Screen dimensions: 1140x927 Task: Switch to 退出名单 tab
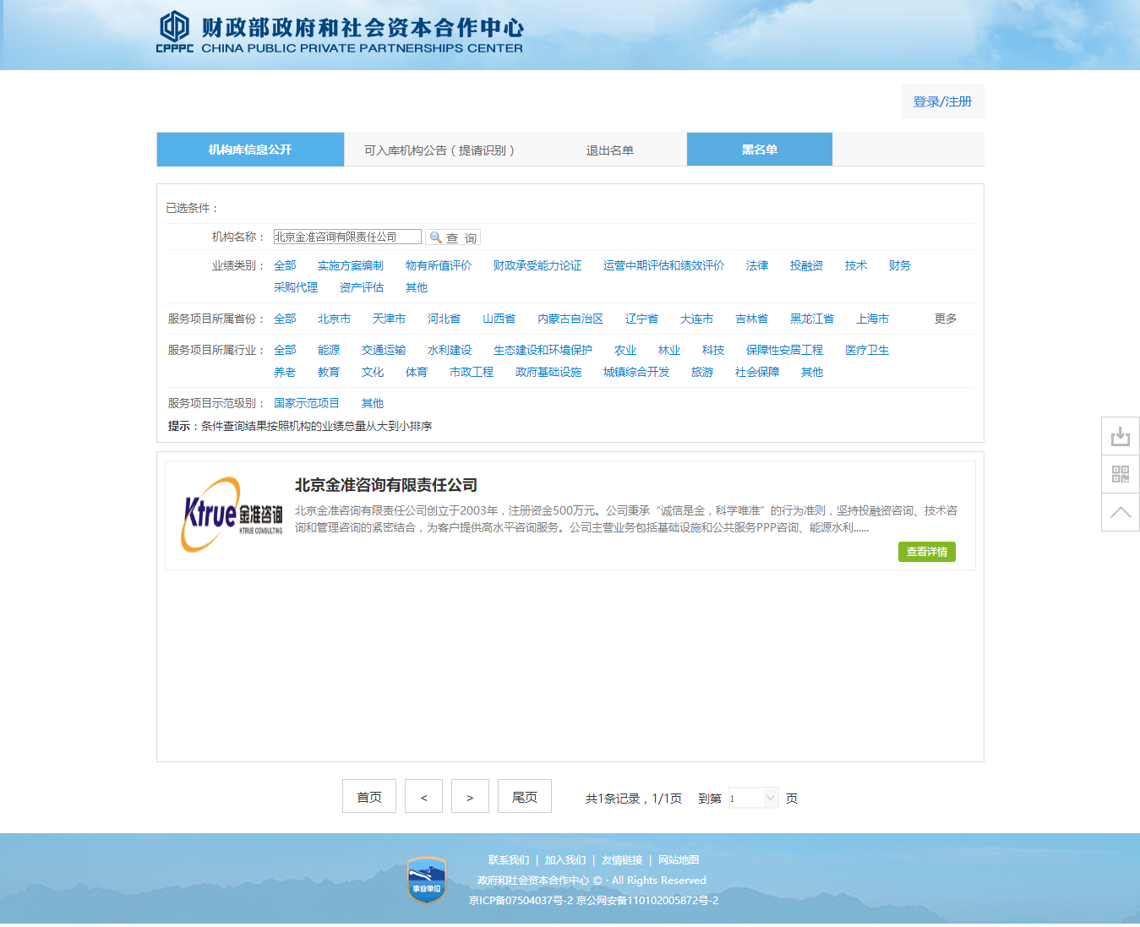[x=610, y=150]
